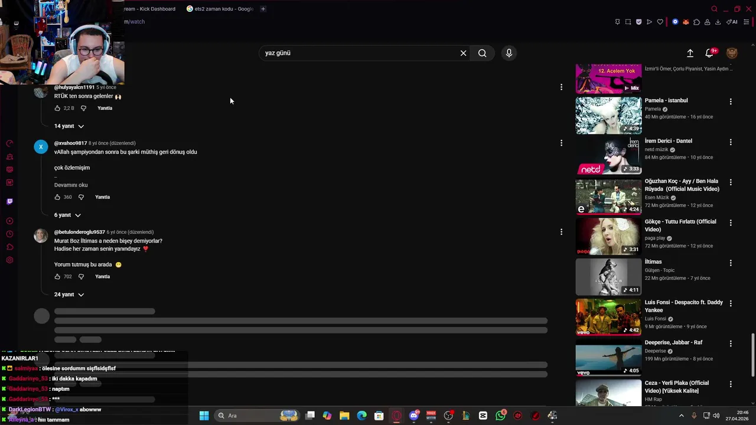Open browser downloads icon in toolbar
Screen dimensions: 756x425
click(x=718, y=22)
